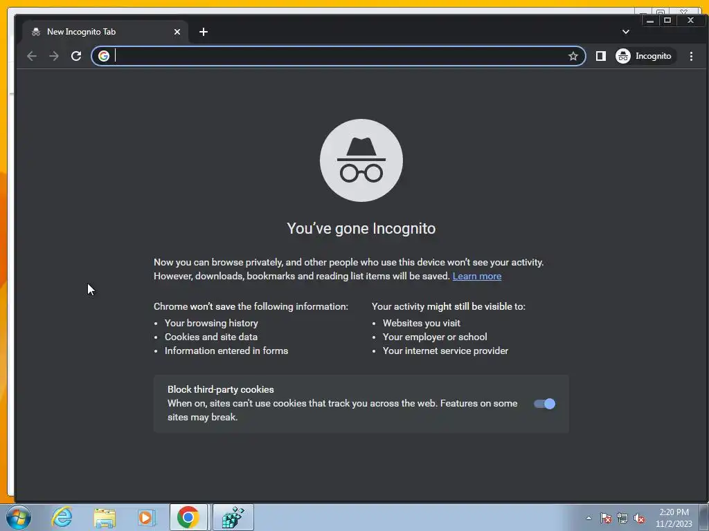The image size is (709, 531).
Task: Click the 'You've gone Incognito' heading
Action: click(361, 228)
